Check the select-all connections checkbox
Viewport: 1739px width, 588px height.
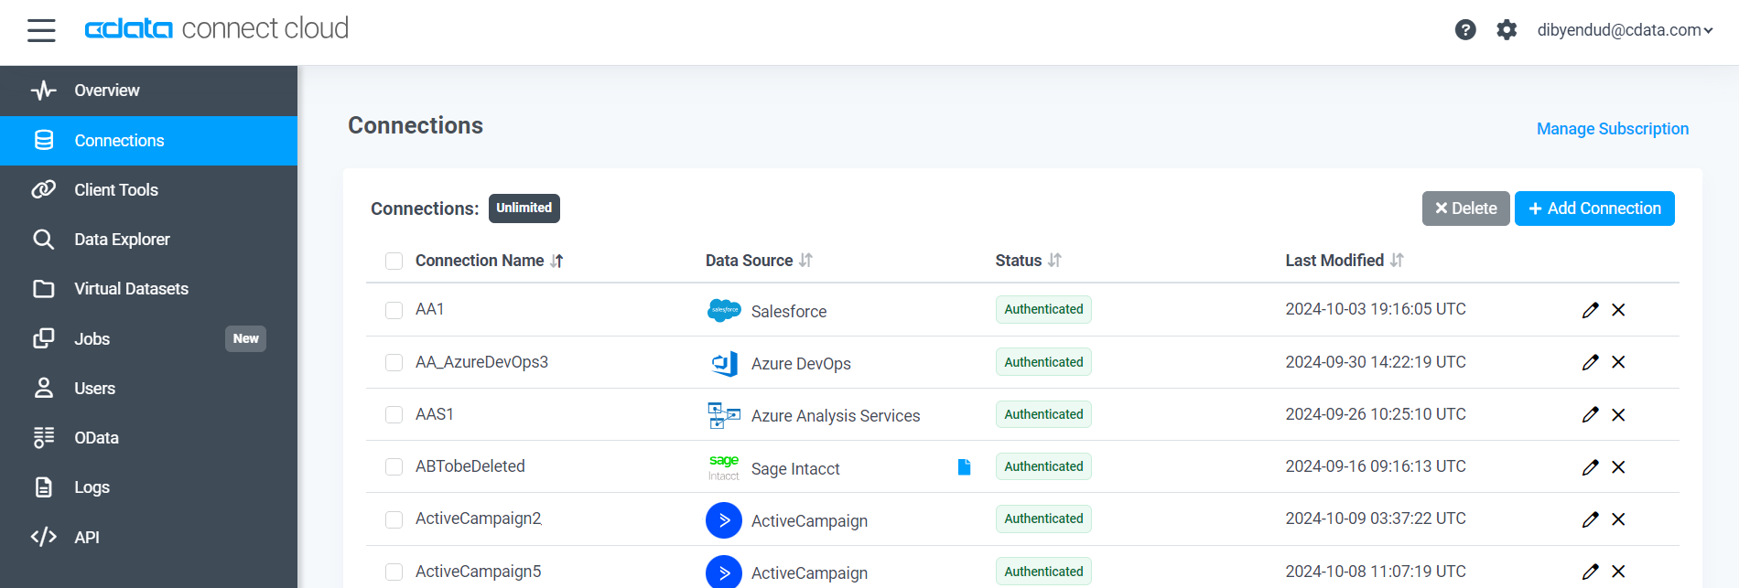394,262
